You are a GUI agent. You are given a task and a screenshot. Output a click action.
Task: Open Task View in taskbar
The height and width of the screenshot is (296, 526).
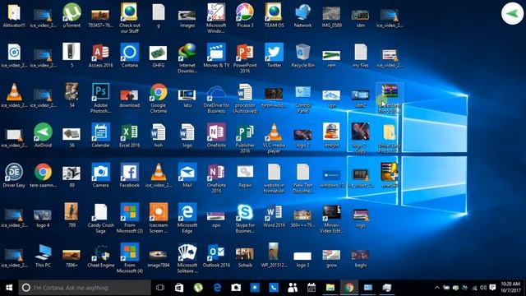coord(160,288)
